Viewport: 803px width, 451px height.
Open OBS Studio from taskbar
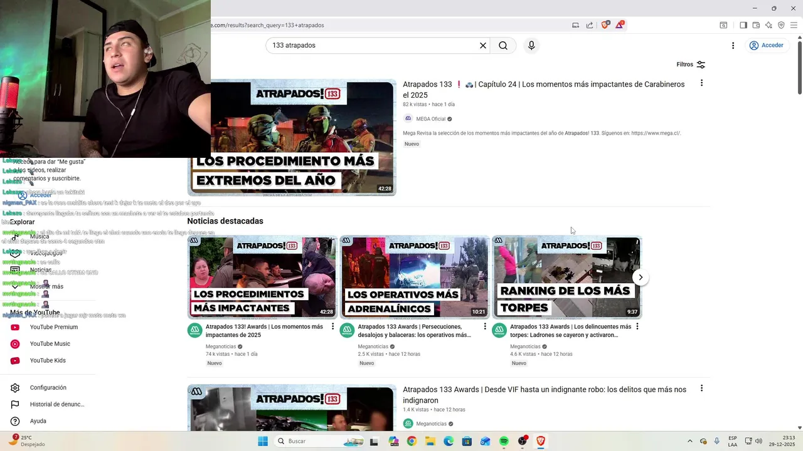click(523, 441)
